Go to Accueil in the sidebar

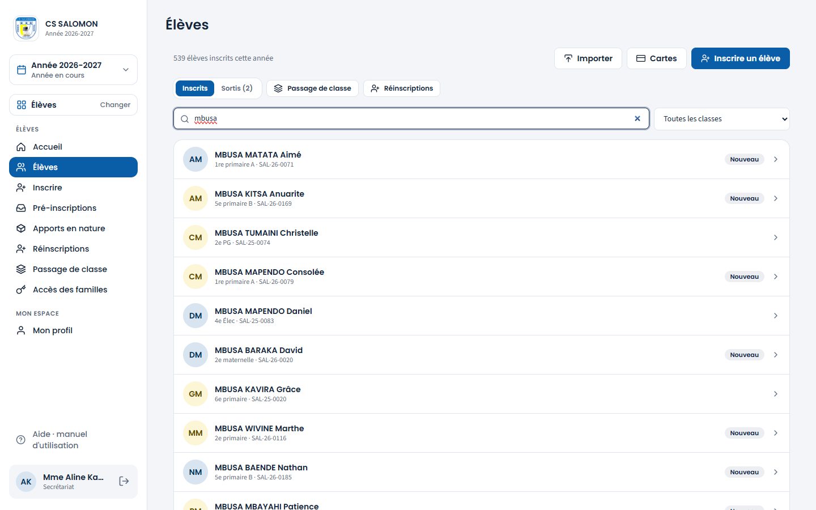point(74,147)
